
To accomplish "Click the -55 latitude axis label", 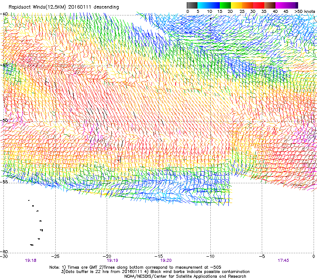I will click(4, 182).
